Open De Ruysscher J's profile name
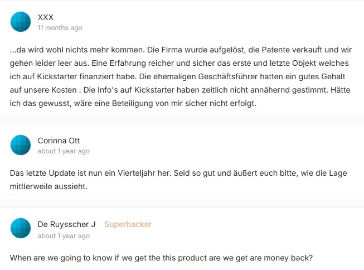Screen dimensions: 364x270 [x=66, y=224]
